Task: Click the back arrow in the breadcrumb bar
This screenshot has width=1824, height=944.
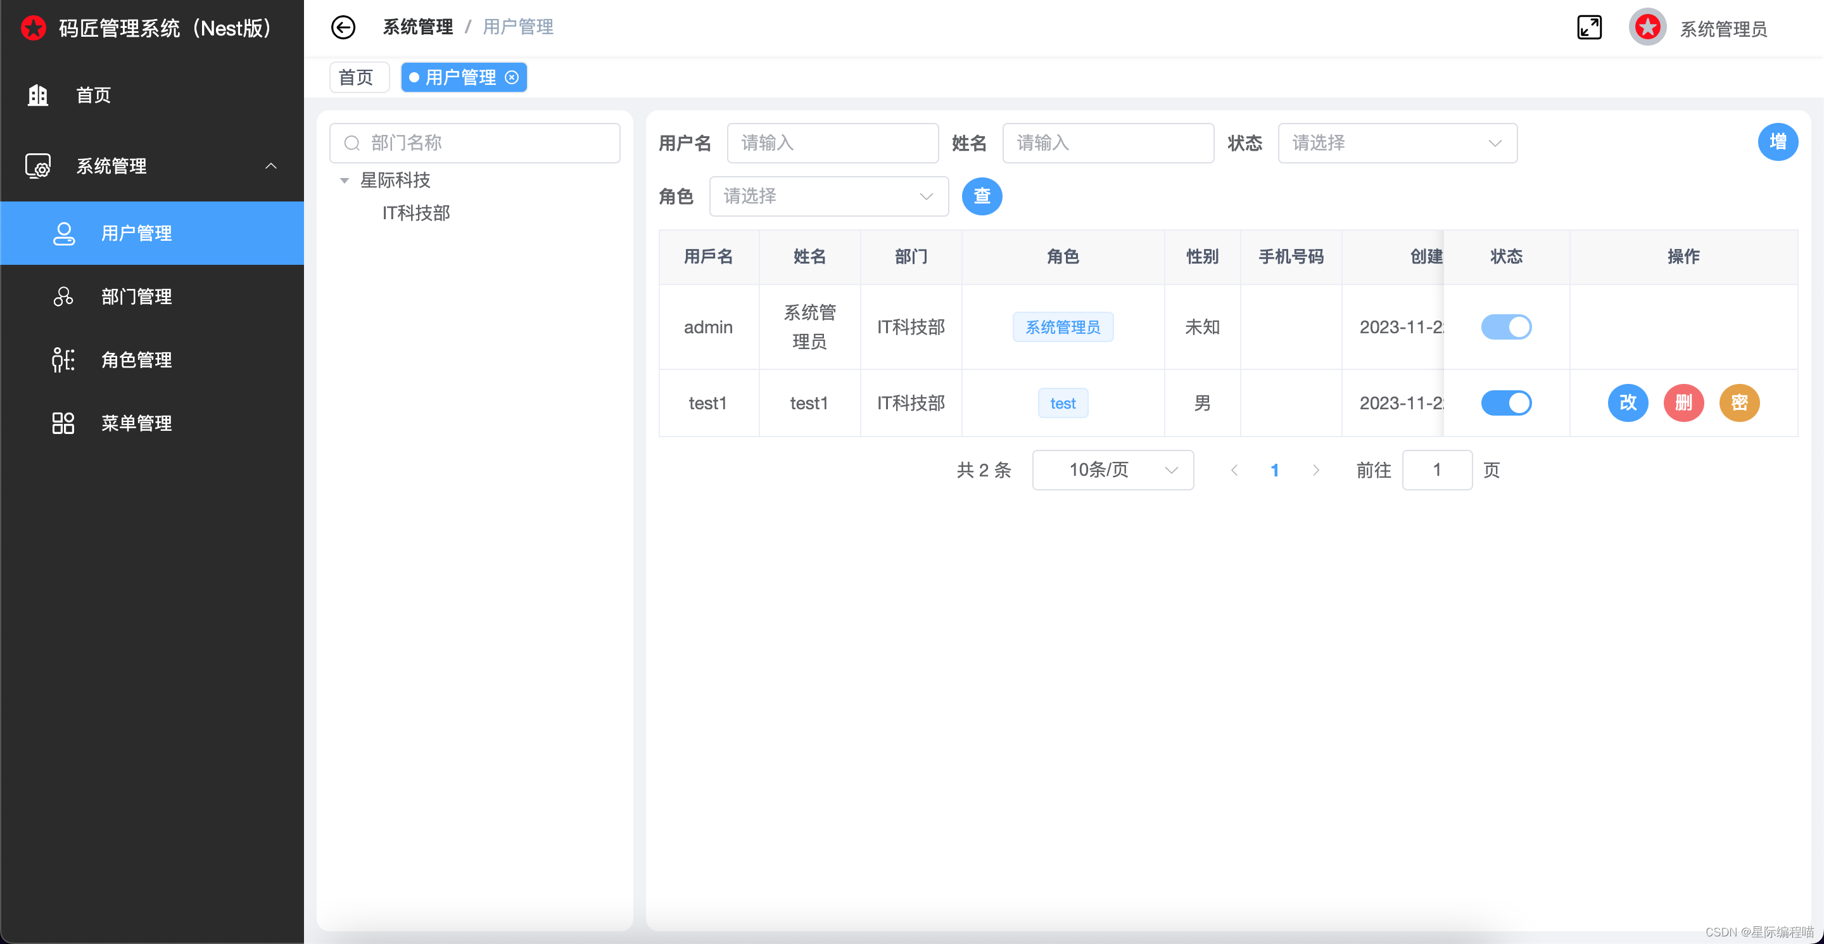Action: click(x=343, y=27)
